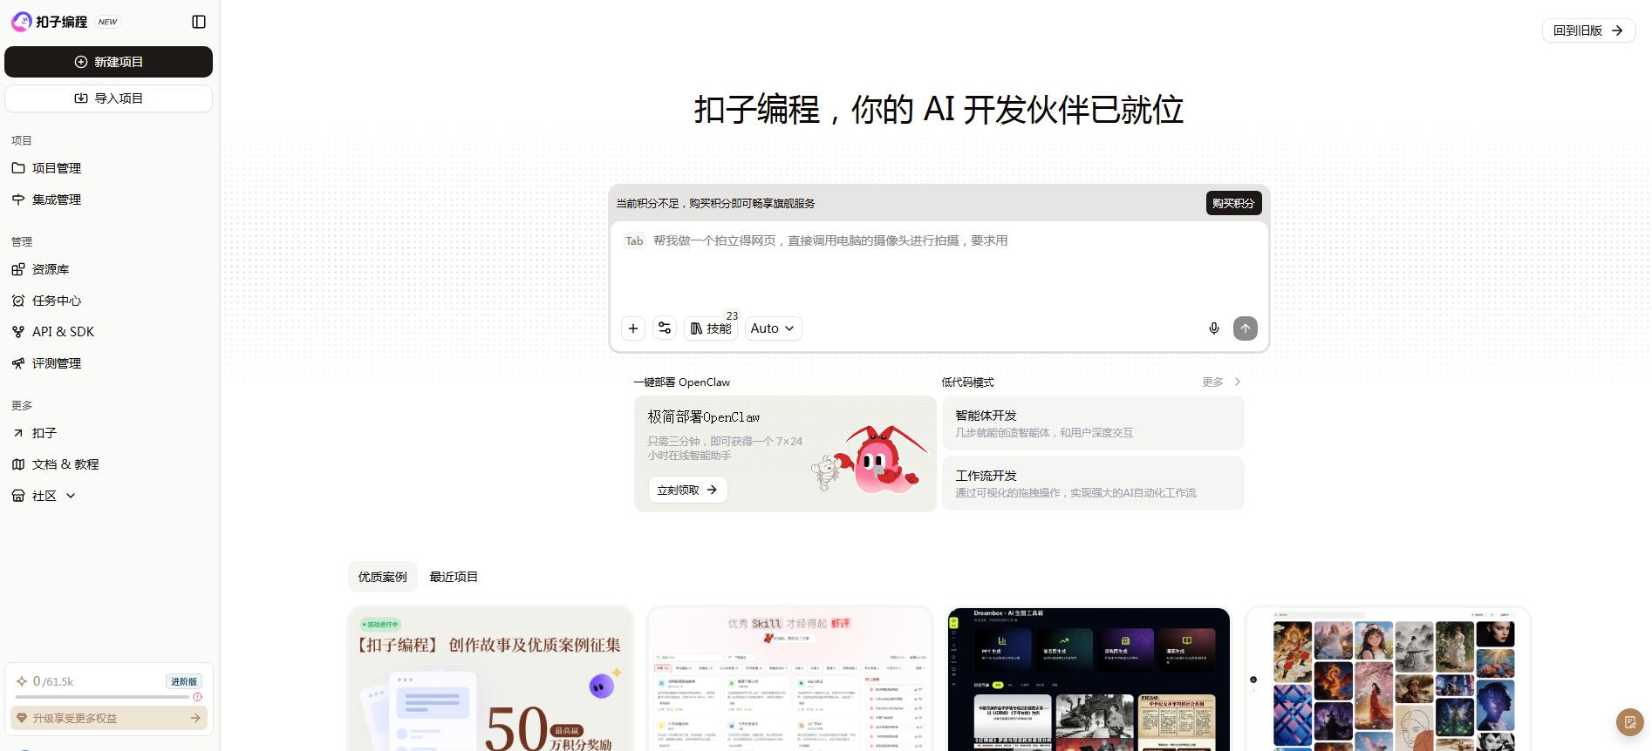This screenshot has width=1652, height=751.
Task: Click the 集成管理 plug icon
Action: [x=18, y=200]
